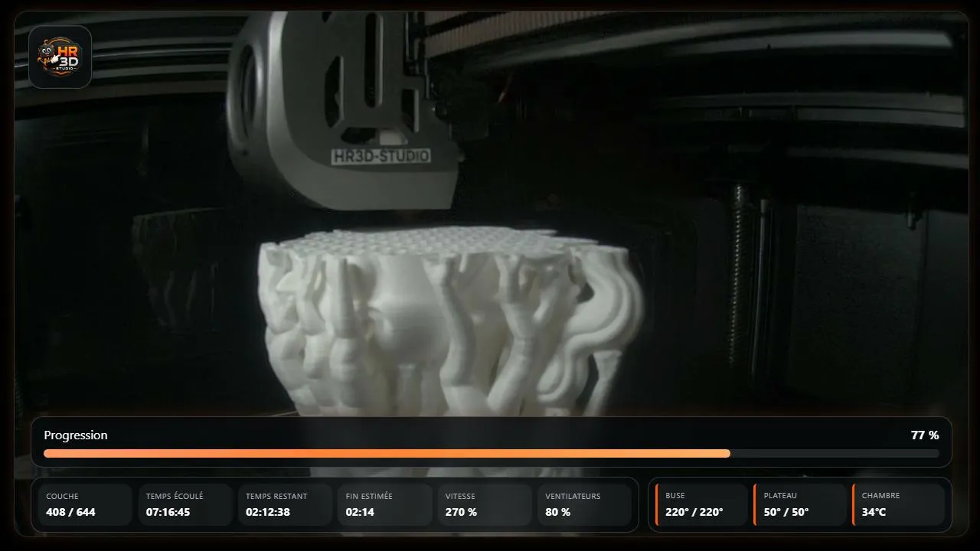Click the "TEMPS RESTANT" label
The image size is (980, 551).
pos(276,496)
